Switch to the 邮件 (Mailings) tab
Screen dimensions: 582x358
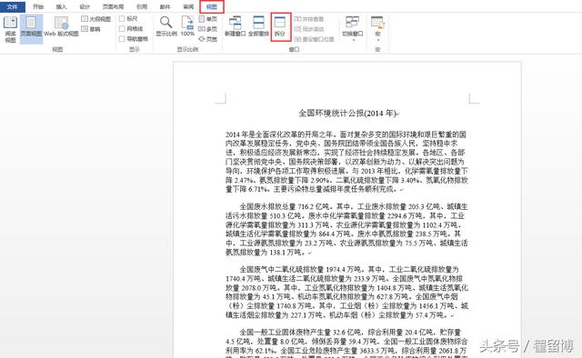pyautogui.click(x=165, y=6)
